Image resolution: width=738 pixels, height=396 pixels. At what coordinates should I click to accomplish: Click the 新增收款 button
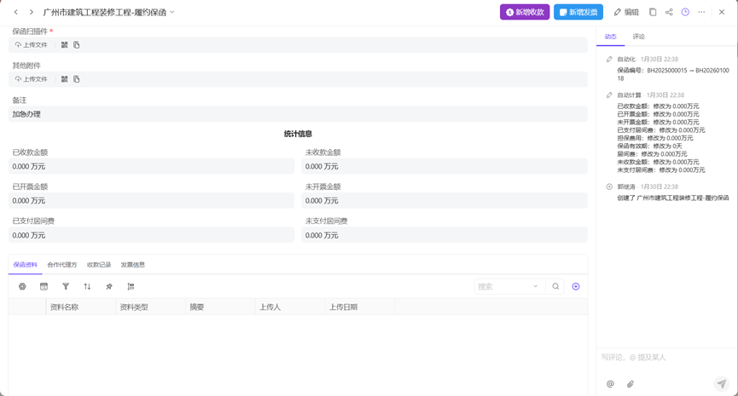(x=525, y=13)
